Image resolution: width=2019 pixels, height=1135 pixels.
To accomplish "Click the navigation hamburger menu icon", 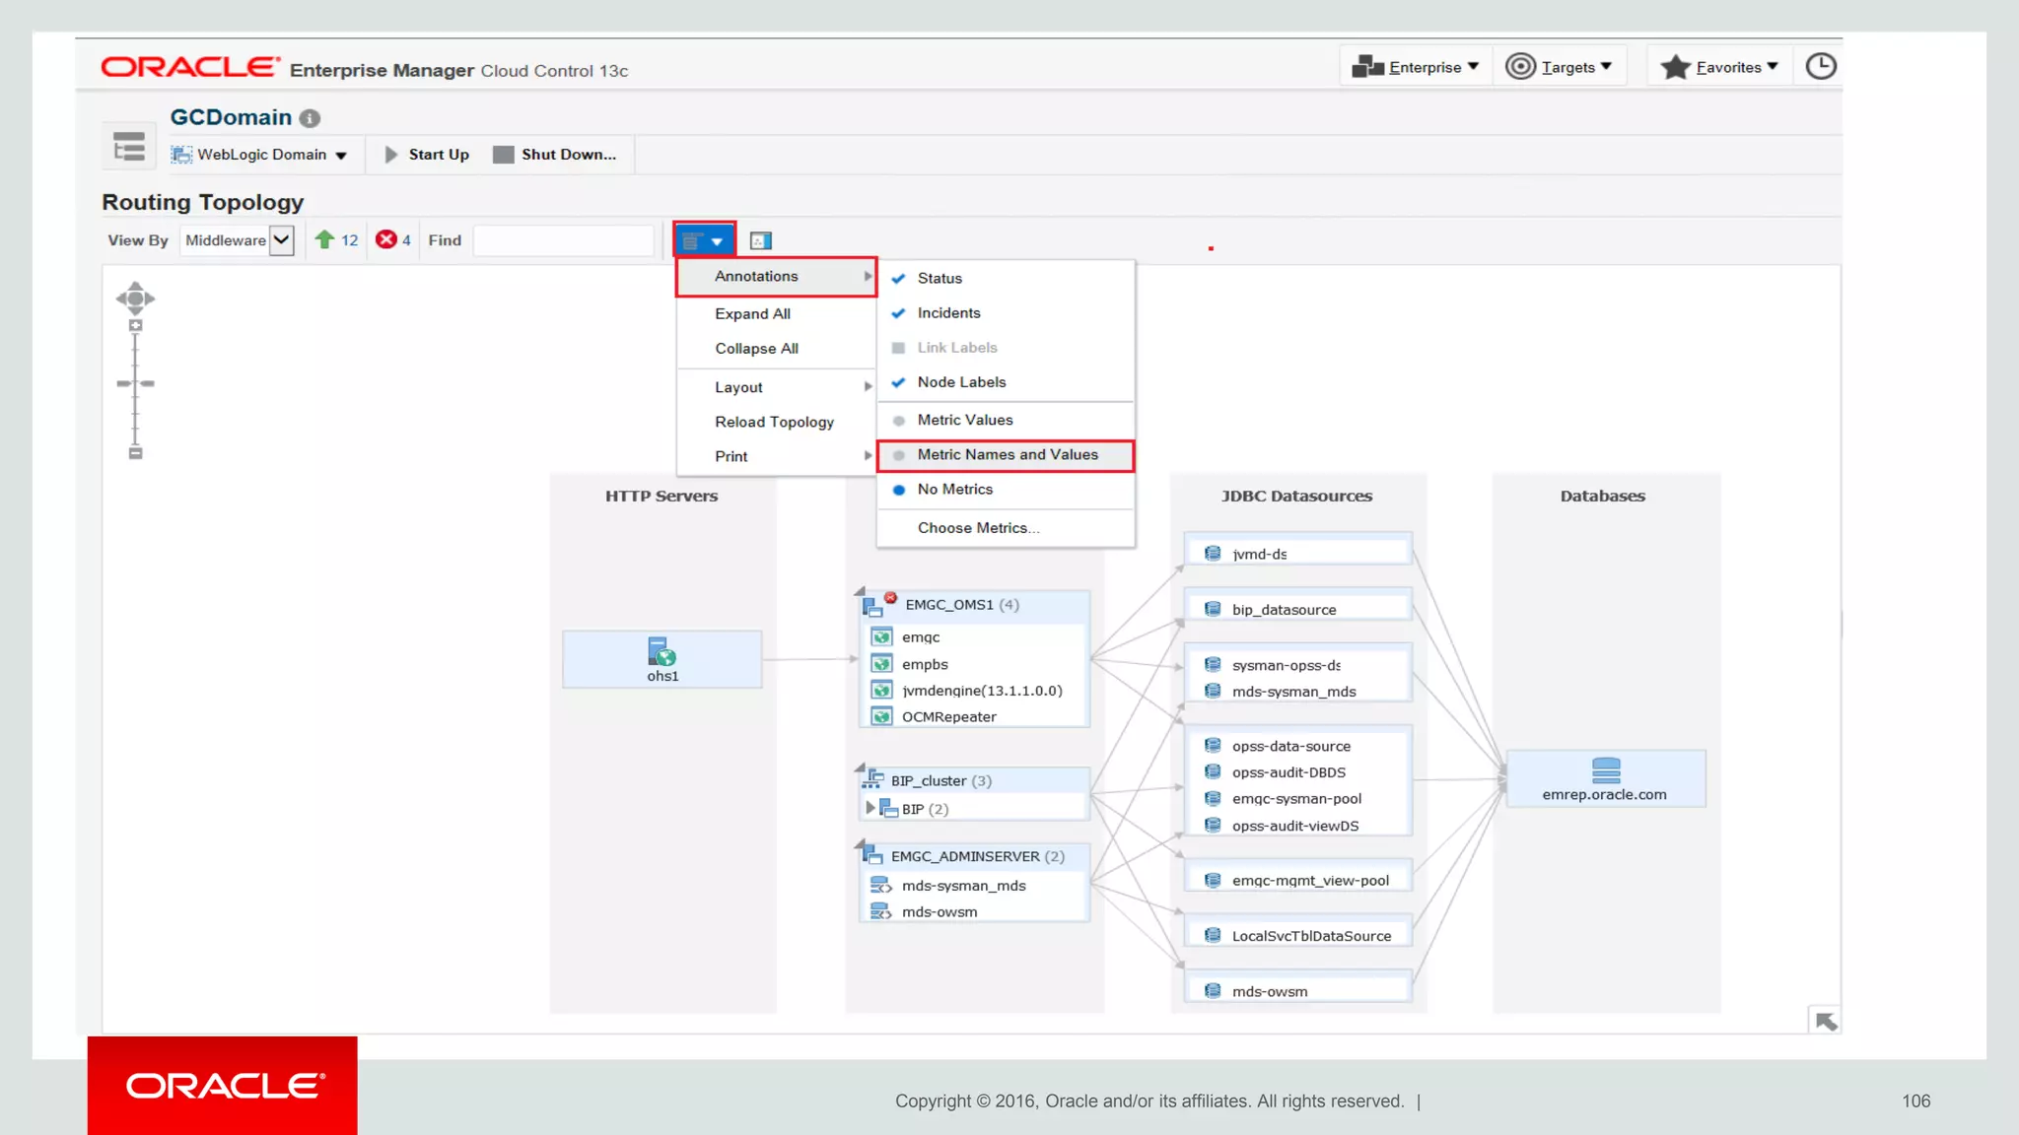I will click(128, 148).
